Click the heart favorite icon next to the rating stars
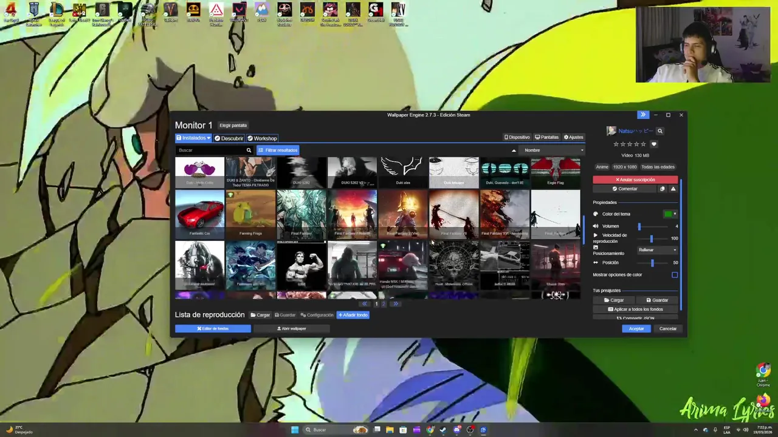The height and width of the screenshot is (437, 778). pos(654,144)
